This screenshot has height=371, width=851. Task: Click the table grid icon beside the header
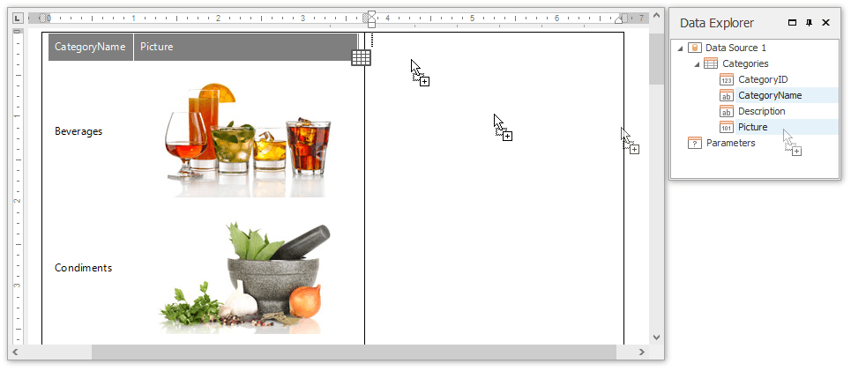(x=361, y=57)
